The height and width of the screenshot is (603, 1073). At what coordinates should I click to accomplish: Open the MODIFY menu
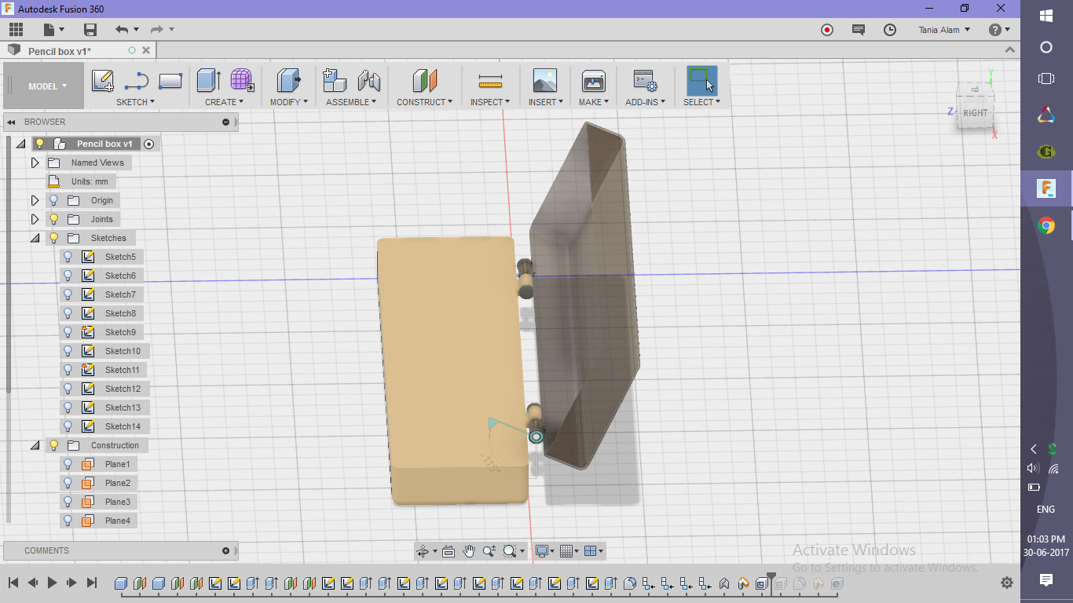point(289,102)
